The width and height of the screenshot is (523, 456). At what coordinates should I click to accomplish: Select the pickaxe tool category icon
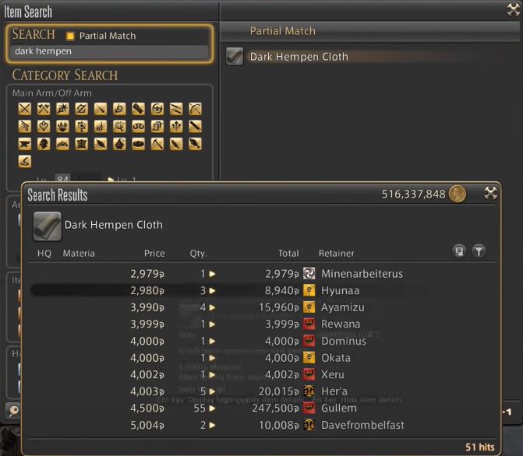coord(157,144)
